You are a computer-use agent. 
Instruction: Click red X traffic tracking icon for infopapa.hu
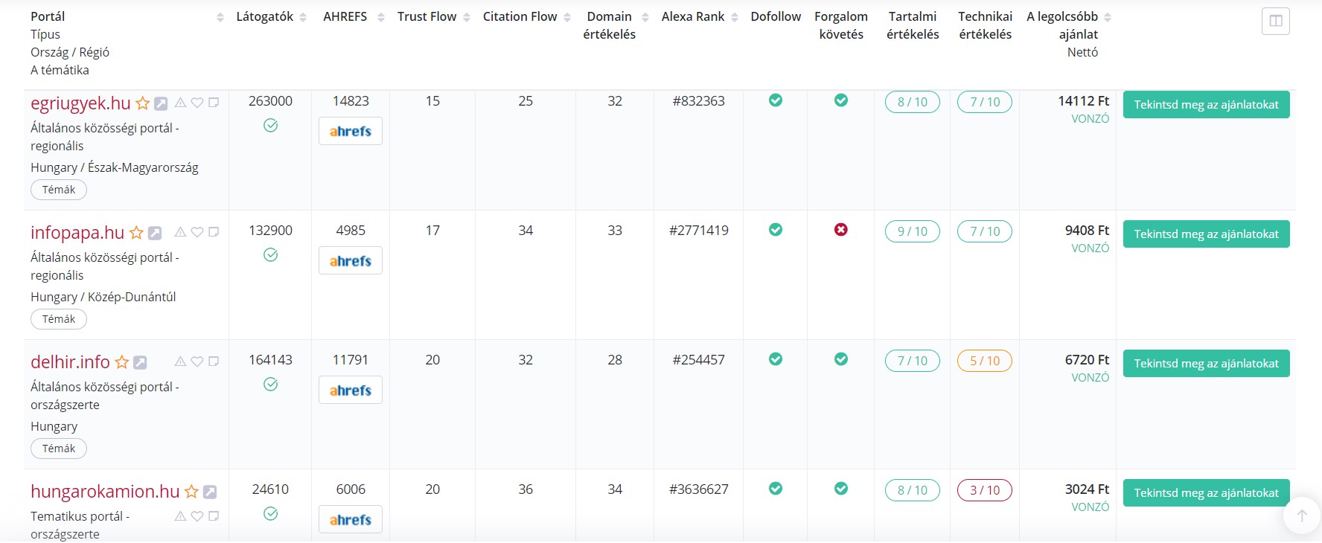(841, 230)
